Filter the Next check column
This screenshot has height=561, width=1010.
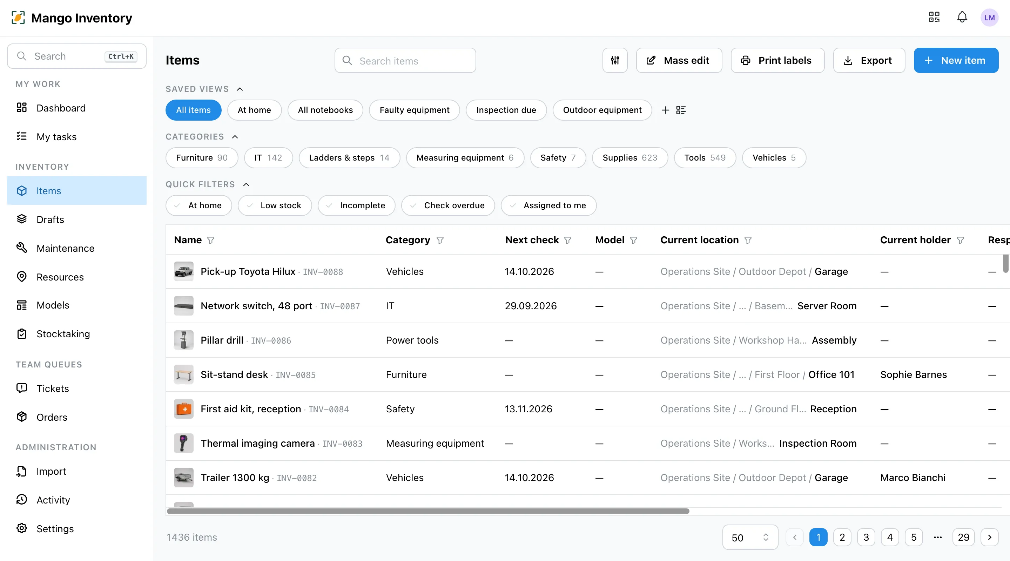tap(568, 240)
